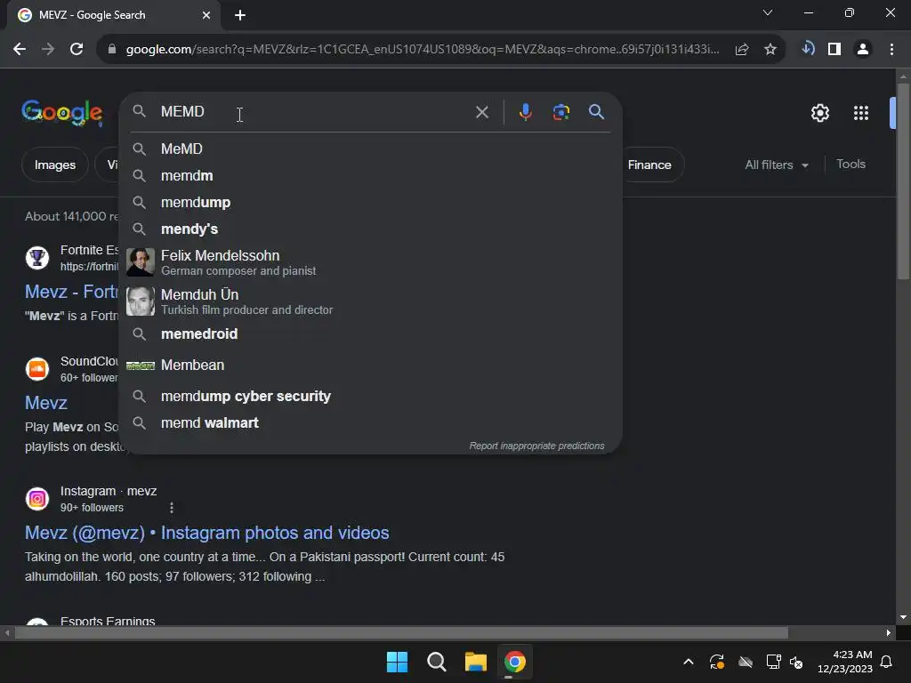Toggle the Chrome side panel

coord(834,50)
